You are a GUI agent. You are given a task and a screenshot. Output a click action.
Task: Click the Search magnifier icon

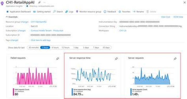coord(54,12)
